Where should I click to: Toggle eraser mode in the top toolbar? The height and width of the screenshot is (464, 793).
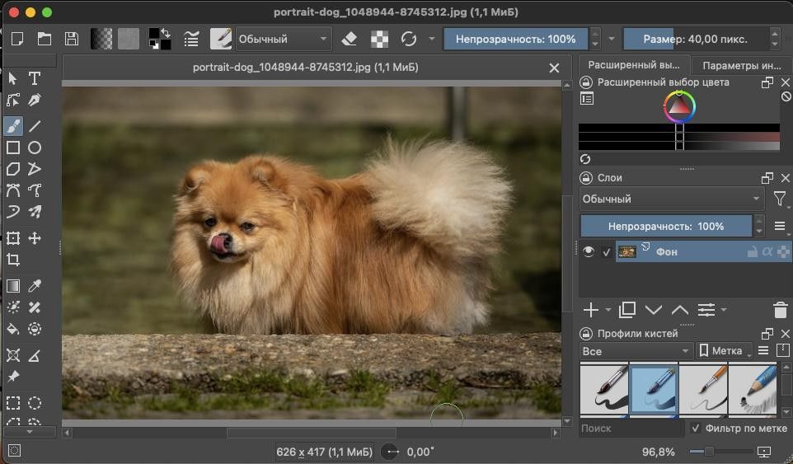349,39
